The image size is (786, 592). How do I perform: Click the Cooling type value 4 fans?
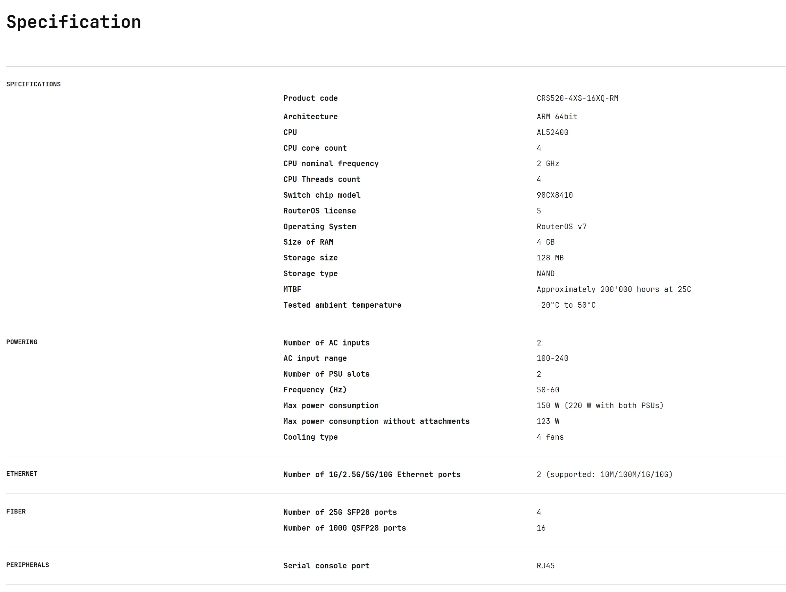coord(550,437)
